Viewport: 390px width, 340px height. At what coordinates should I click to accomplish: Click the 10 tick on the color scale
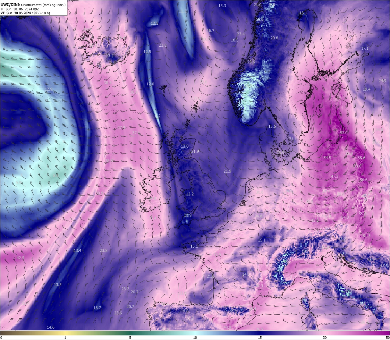coord(195,338)
